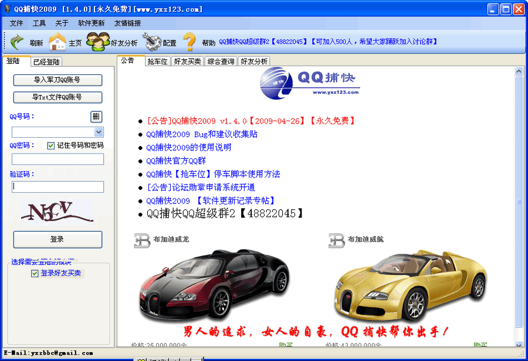This screenshot has height=361, width=528.
Task: Open the 文件 menu
Action: [16, 23]
